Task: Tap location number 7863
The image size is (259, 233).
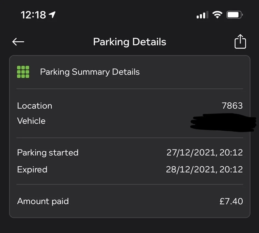Action: (x=232, y=106)
